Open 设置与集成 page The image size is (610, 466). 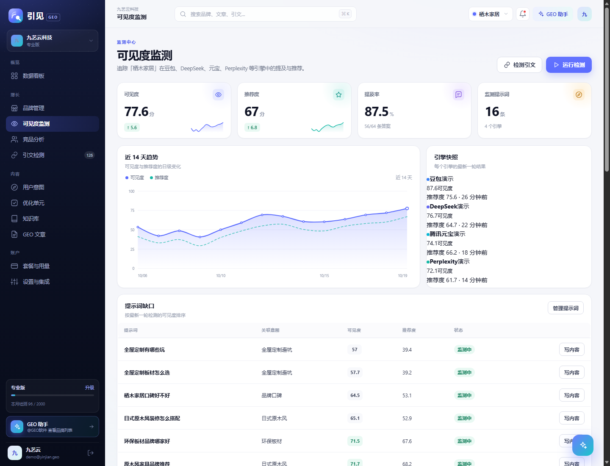tap(53, 282)
